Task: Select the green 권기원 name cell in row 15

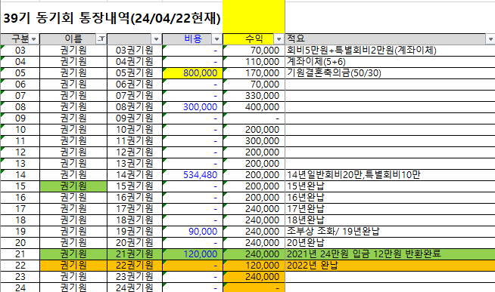Action: point(73,186)
